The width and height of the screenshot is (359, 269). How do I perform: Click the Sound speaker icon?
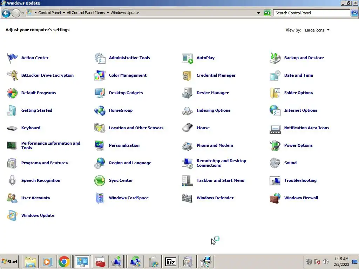pos(275,163)
